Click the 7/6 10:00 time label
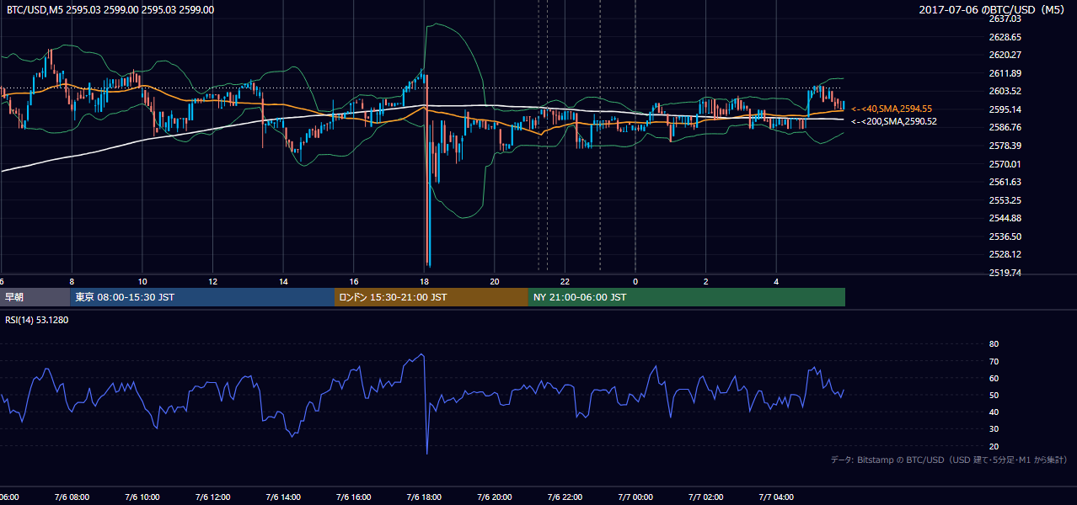Screen dimensions: 1077x505 coord(142,497)
